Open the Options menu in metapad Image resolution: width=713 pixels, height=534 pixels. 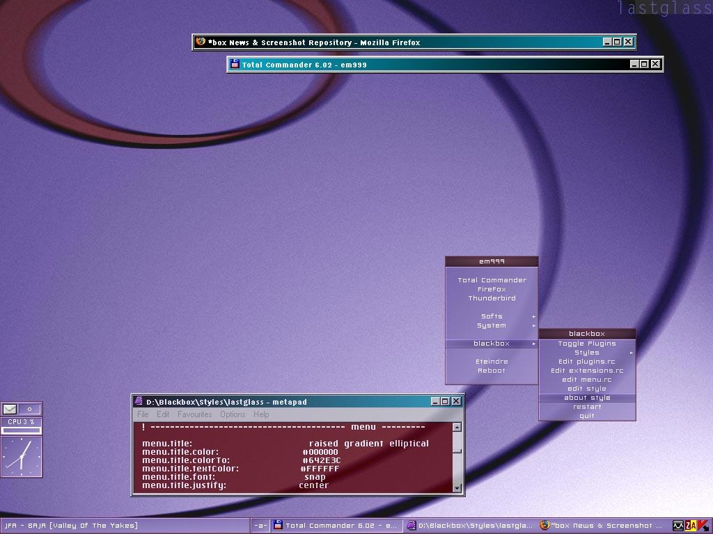point(233,414)
